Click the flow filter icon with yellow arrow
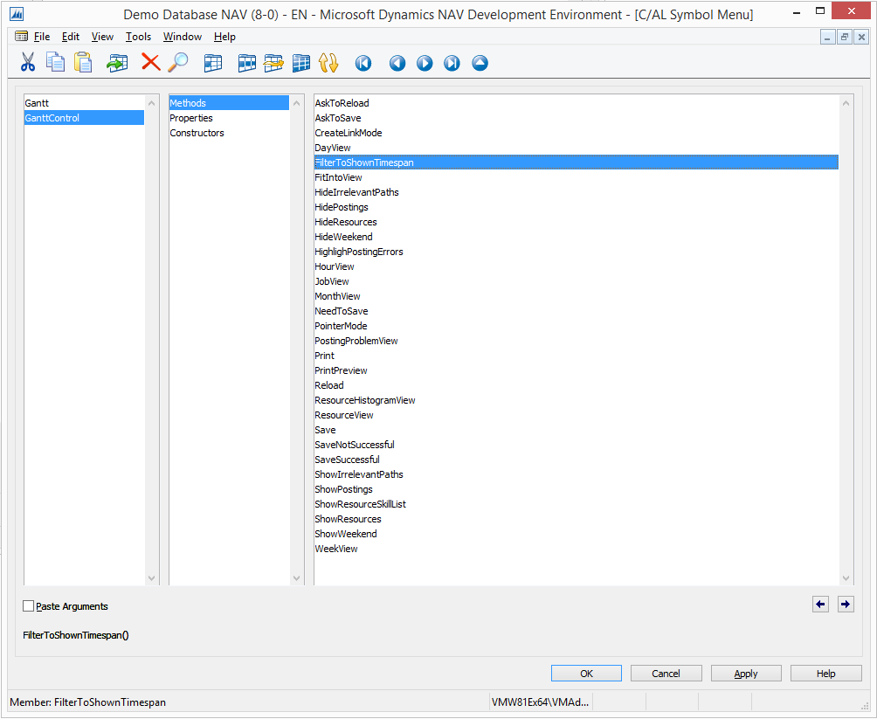Image resolution: width=877 pixels, height=719 pixels. point(274,63)
